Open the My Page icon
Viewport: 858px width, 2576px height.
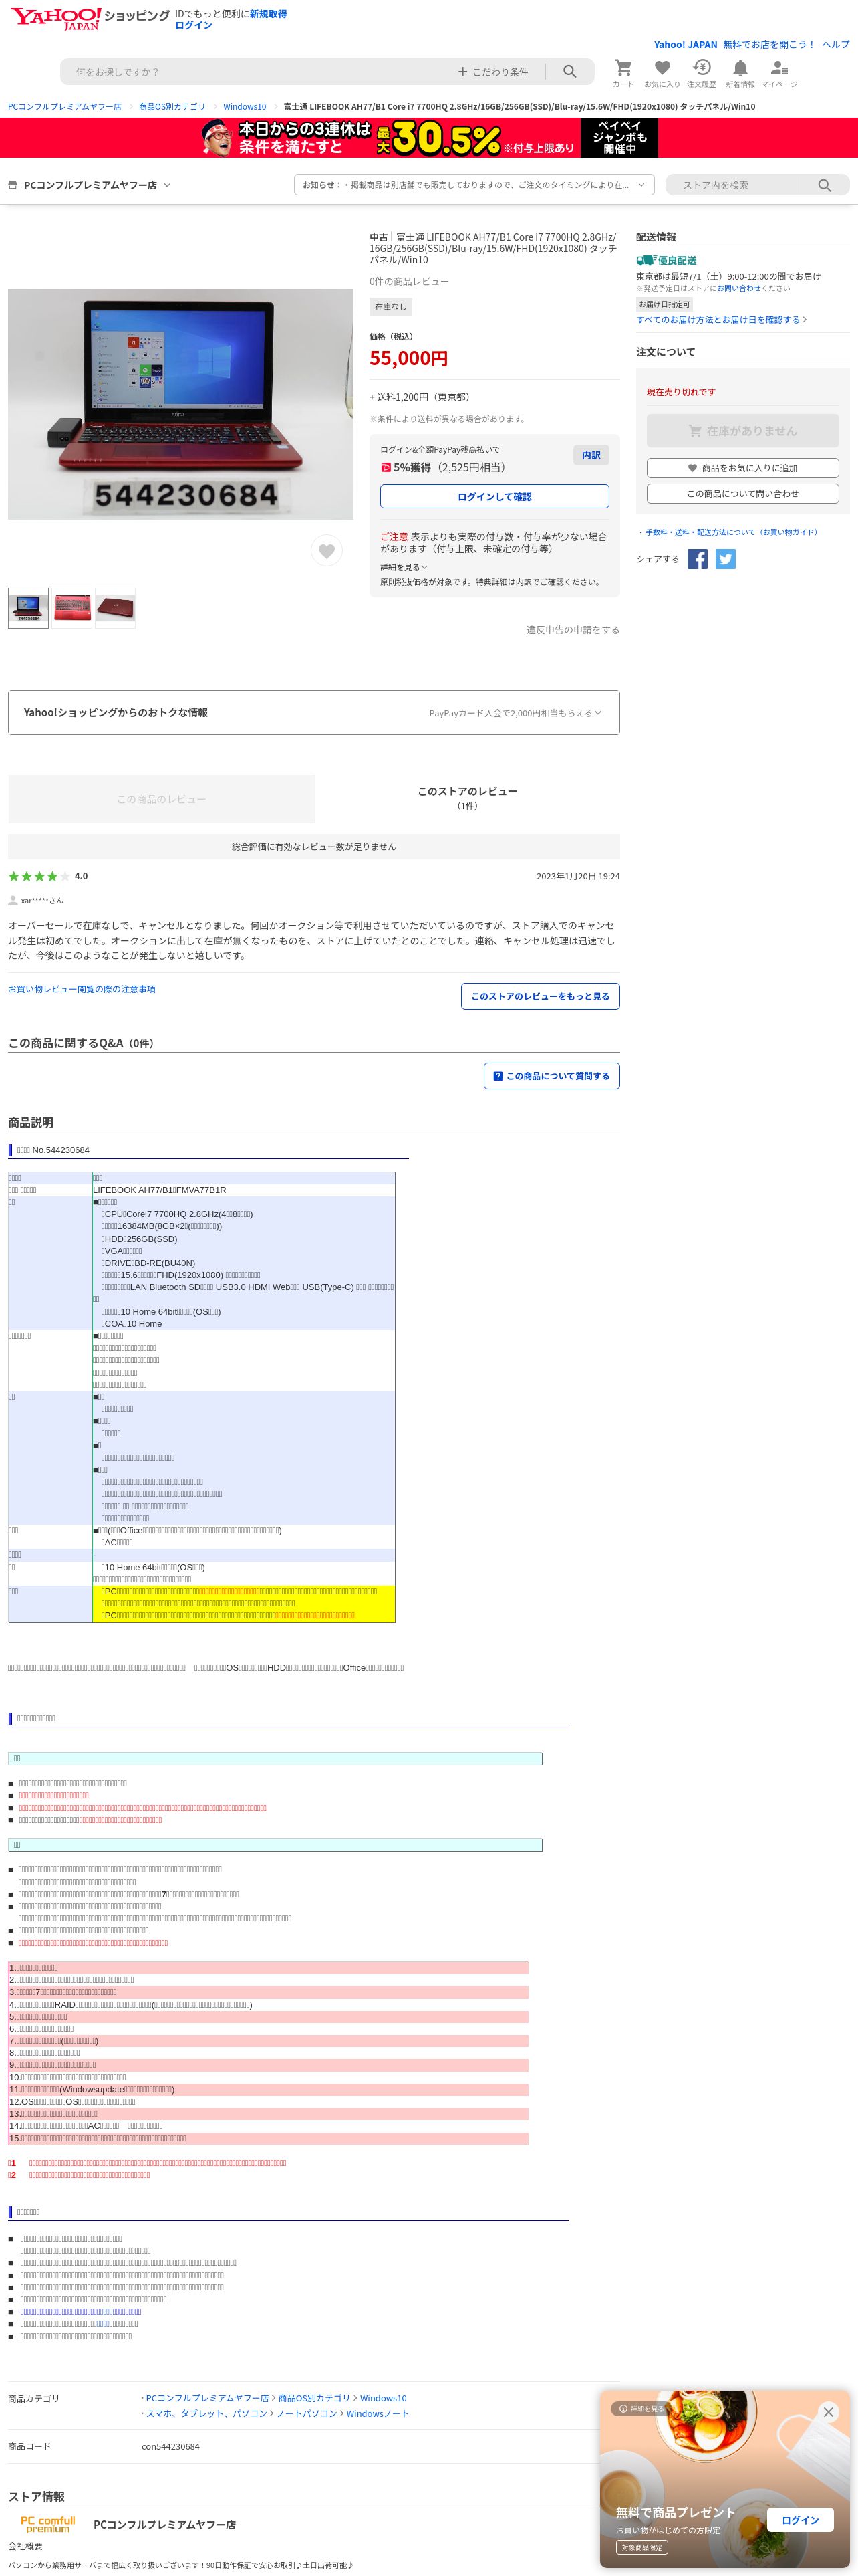779,73
